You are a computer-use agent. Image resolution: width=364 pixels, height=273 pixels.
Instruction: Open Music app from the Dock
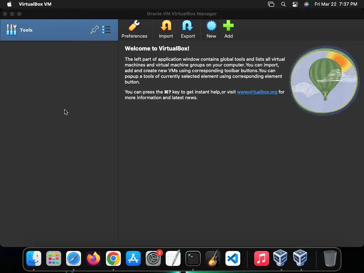tap(261, 258)
